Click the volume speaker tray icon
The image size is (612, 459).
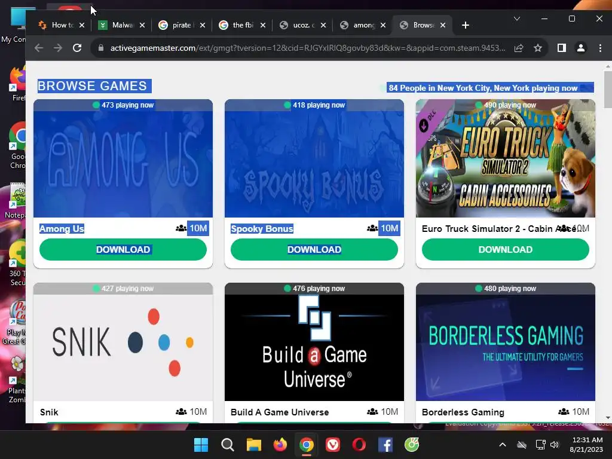pyautogui.click(x=555, y=445)
